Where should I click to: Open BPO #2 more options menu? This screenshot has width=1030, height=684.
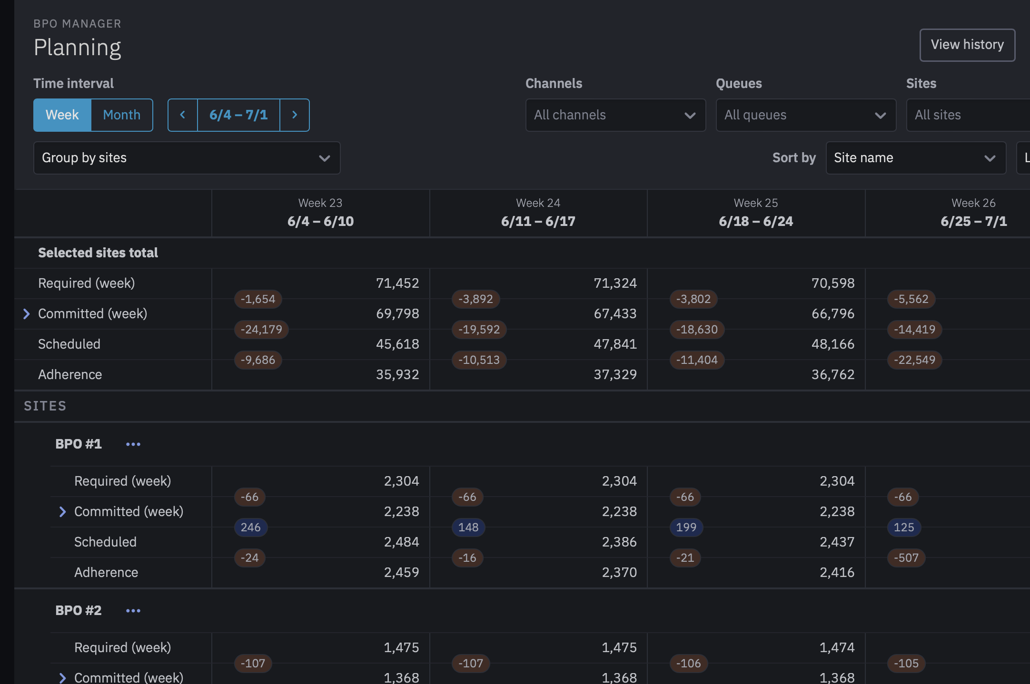click(x=133, y=611)
